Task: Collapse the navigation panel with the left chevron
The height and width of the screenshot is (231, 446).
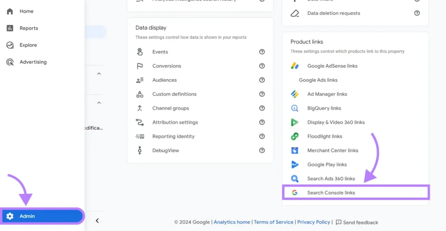Action: click(x=97, y=221)
